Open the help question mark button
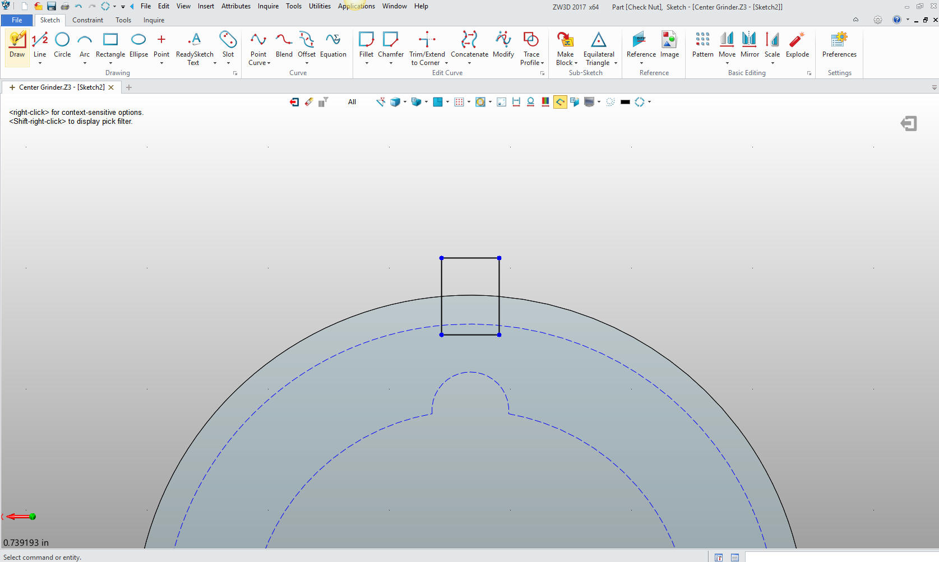 pos(897,20)
